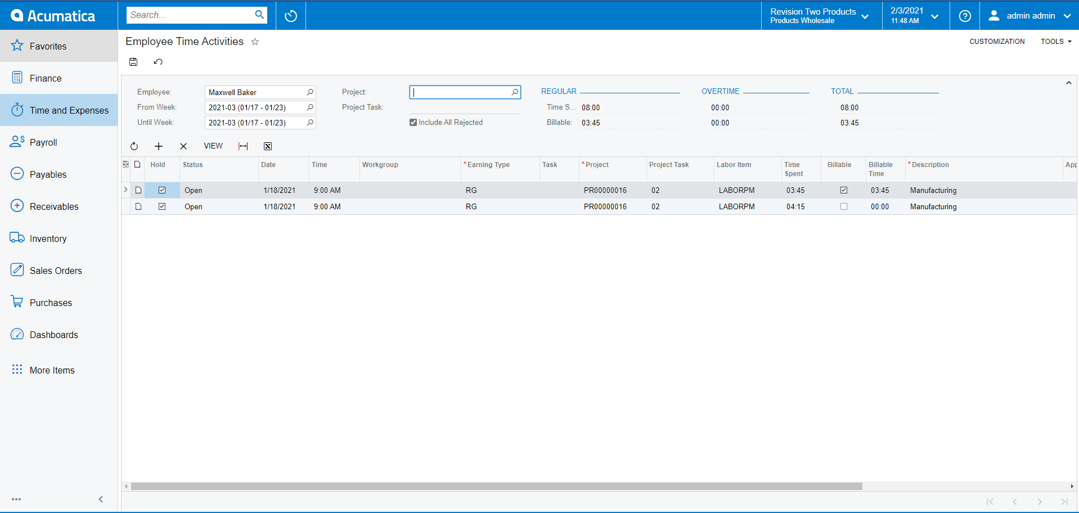Open the Time and Expenses workspace
This screenshot has width=1079, height=513.
point(59,110)
